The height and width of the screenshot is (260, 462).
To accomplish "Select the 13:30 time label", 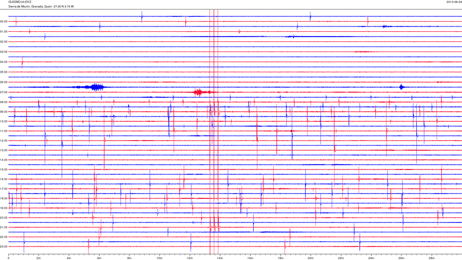I will [4, 150].
